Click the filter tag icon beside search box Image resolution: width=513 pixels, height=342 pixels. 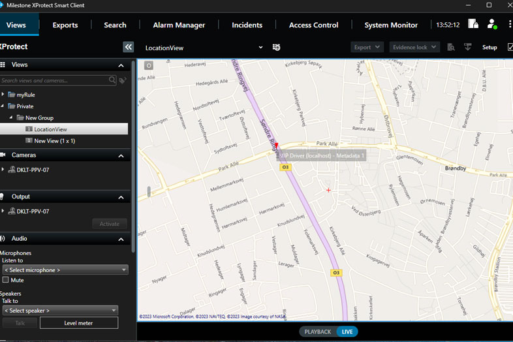tap(123, 80)
